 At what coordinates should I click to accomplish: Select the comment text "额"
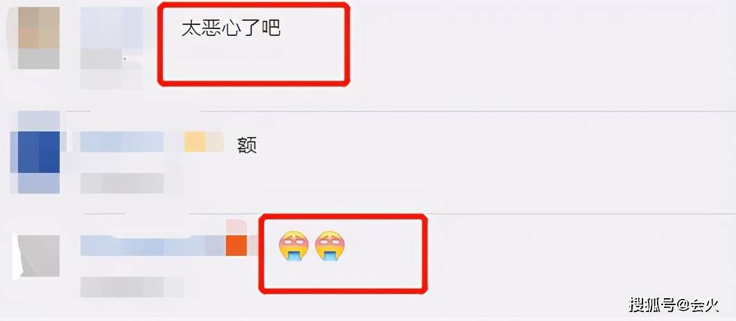pos(247,146)
